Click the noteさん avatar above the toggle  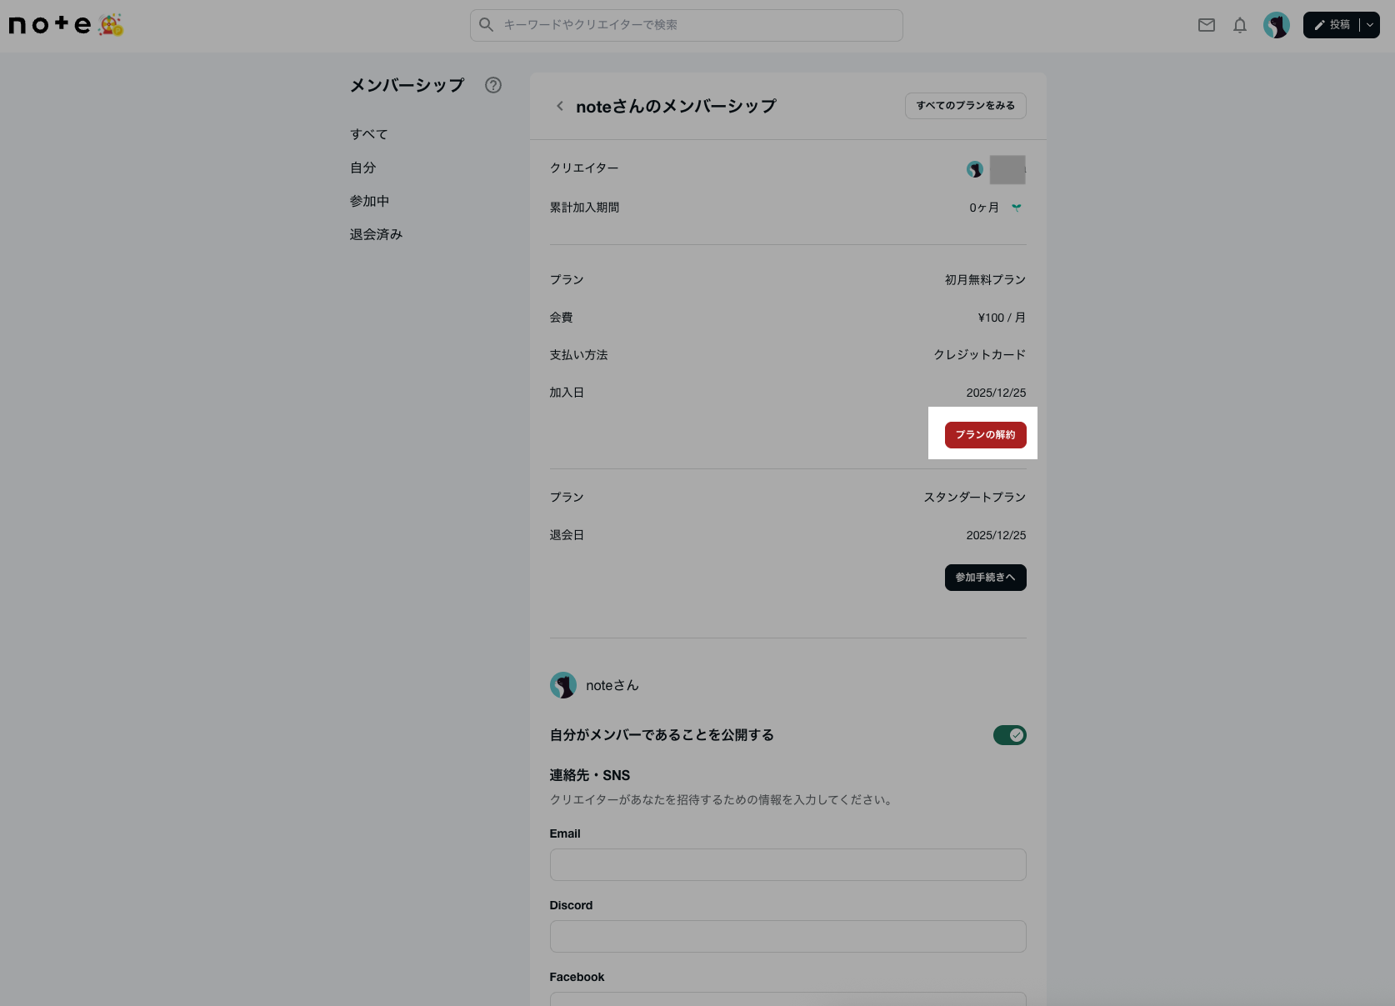pos(563,685)
